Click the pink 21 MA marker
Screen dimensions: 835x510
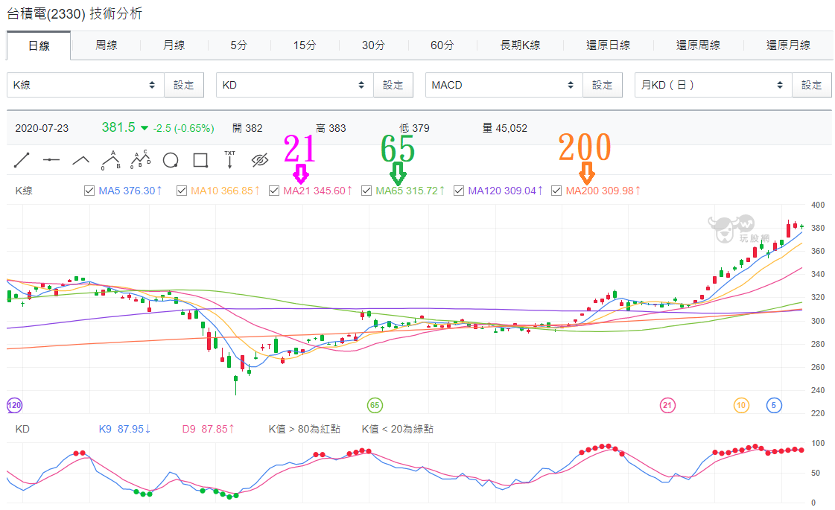667,405
